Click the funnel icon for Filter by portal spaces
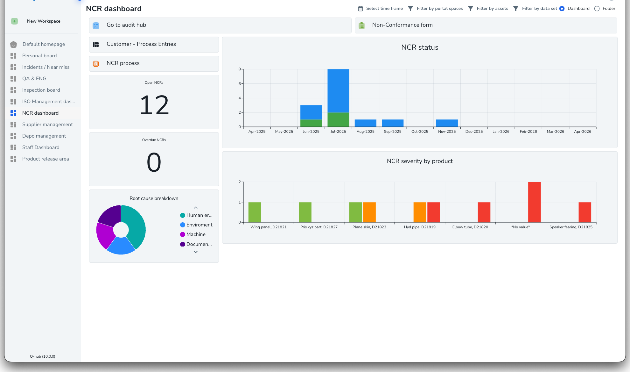630x372 pixels. point(410,8)
